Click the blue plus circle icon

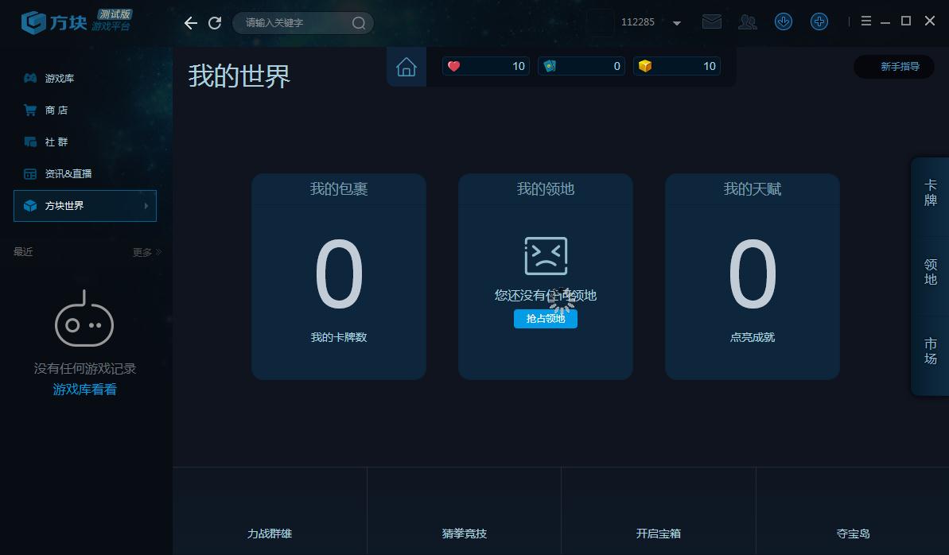click(819, 22)
